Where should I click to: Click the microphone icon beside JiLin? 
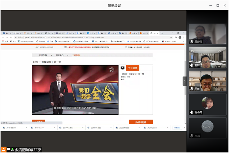192,136
